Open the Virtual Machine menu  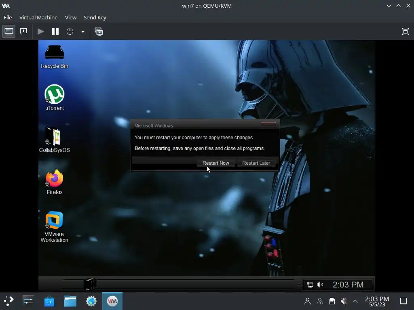[38, 17]
